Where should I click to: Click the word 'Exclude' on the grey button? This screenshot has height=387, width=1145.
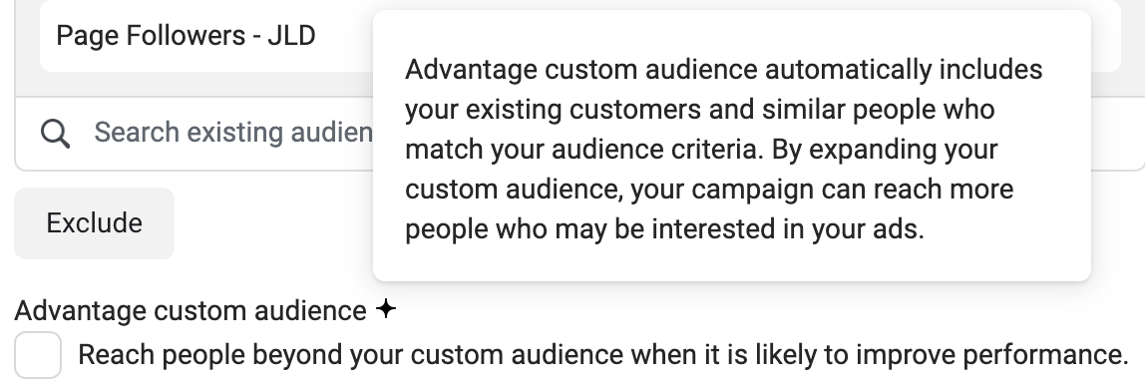(x=94, y=223)
